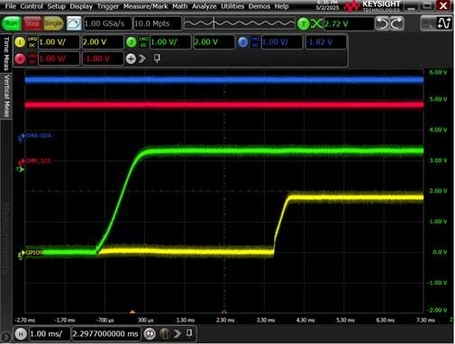Click the acquisition memory overview bar
The width and height of the screenshot is (455, 344).
(x=240, y=23)
